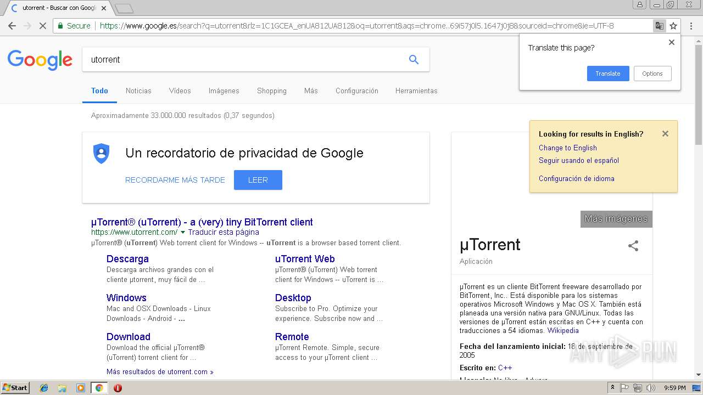Click RECORDARME MÁS TARDE
The width and height of the screenshot is (703, 395).
click(x=175, y=180)
